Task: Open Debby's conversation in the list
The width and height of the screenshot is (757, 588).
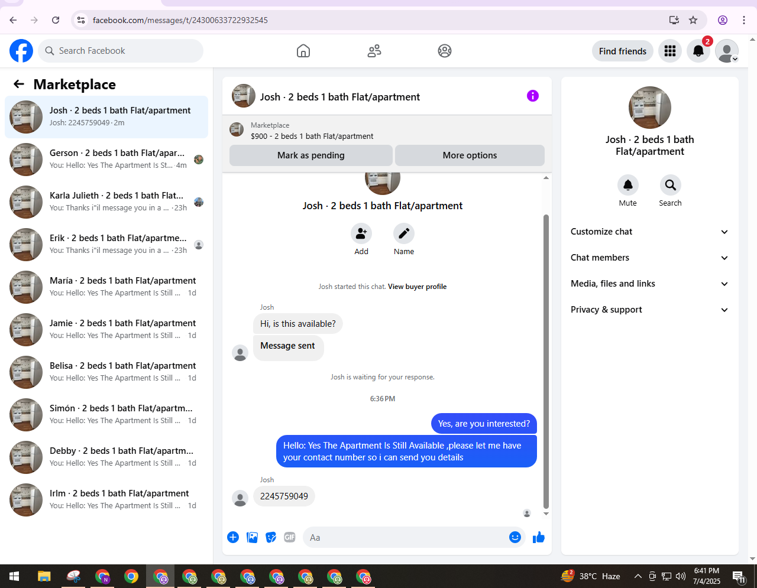Action: 106,457
